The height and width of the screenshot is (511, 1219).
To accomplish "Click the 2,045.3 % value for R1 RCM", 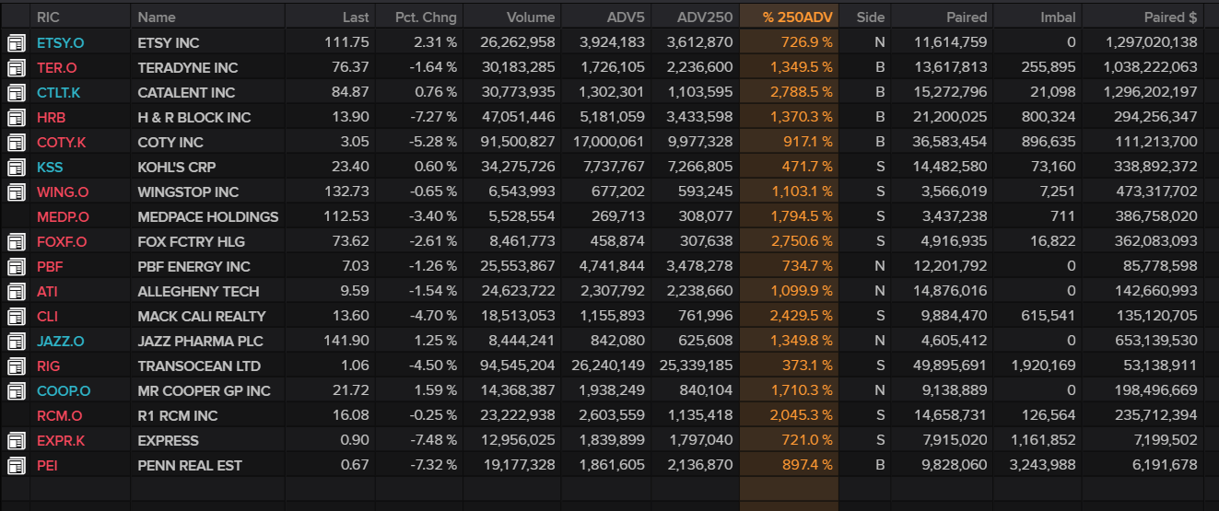I will [x=801, y=415].
